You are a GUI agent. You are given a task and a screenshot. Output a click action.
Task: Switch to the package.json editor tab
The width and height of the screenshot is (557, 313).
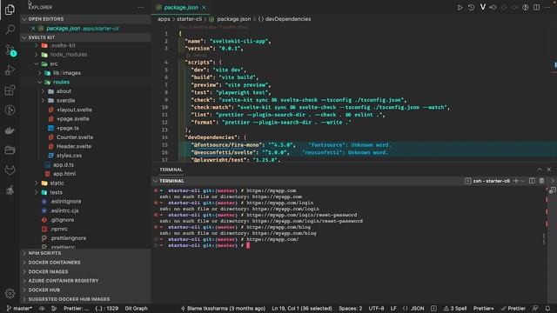(x=180, y=7)
